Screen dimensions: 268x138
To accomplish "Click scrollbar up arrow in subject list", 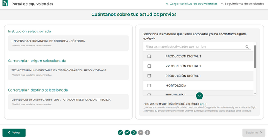I will (255, 44).
